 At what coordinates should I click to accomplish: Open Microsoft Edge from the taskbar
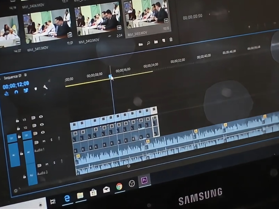pyautogui.click(x=67, y=198)
